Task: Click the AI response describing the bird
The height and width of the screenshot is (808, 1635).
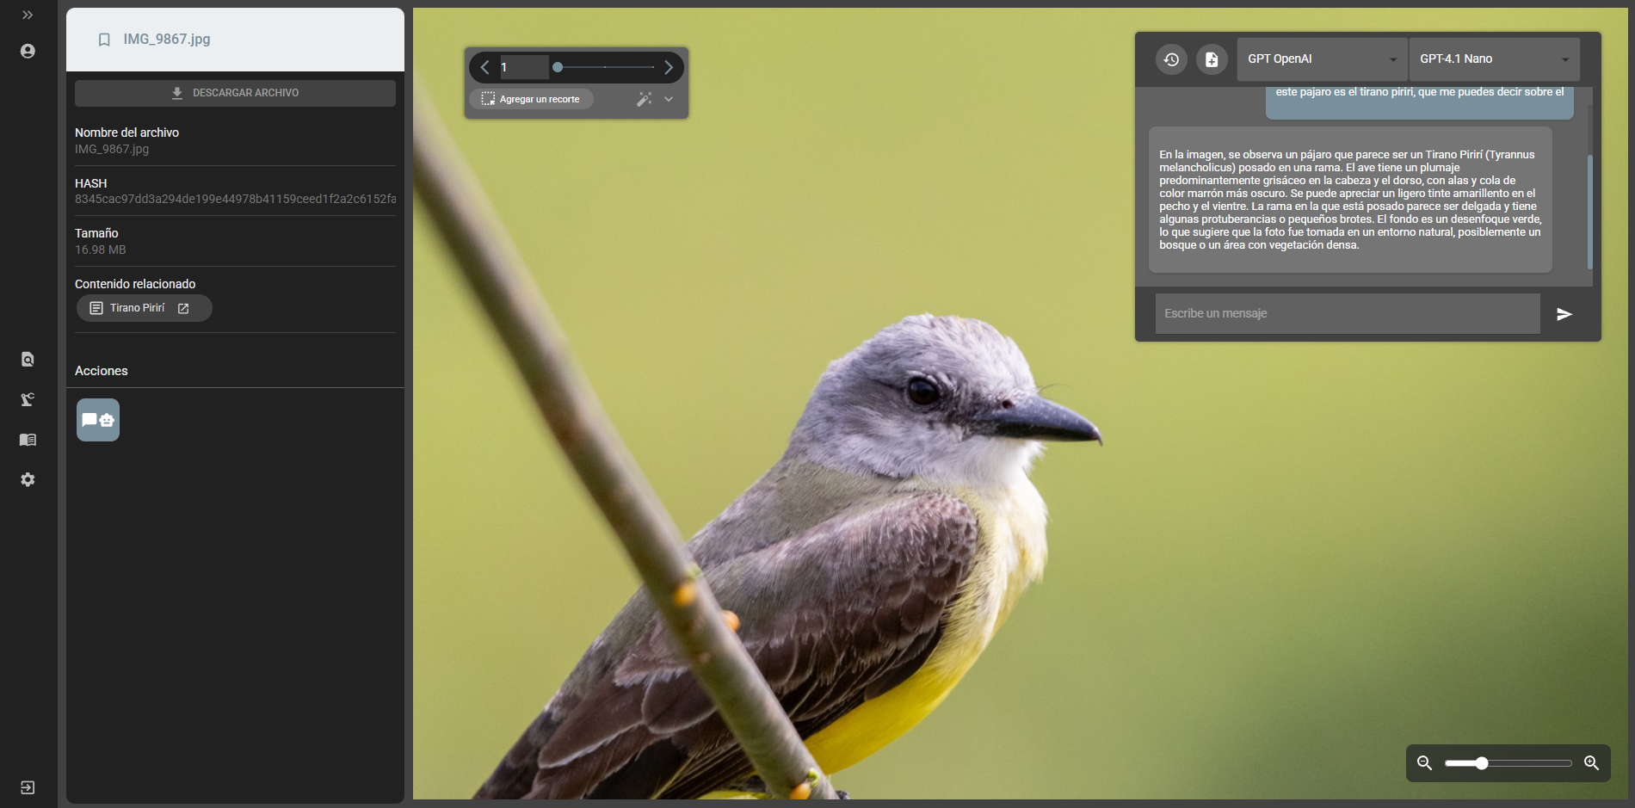Action: pos(1350,200)
